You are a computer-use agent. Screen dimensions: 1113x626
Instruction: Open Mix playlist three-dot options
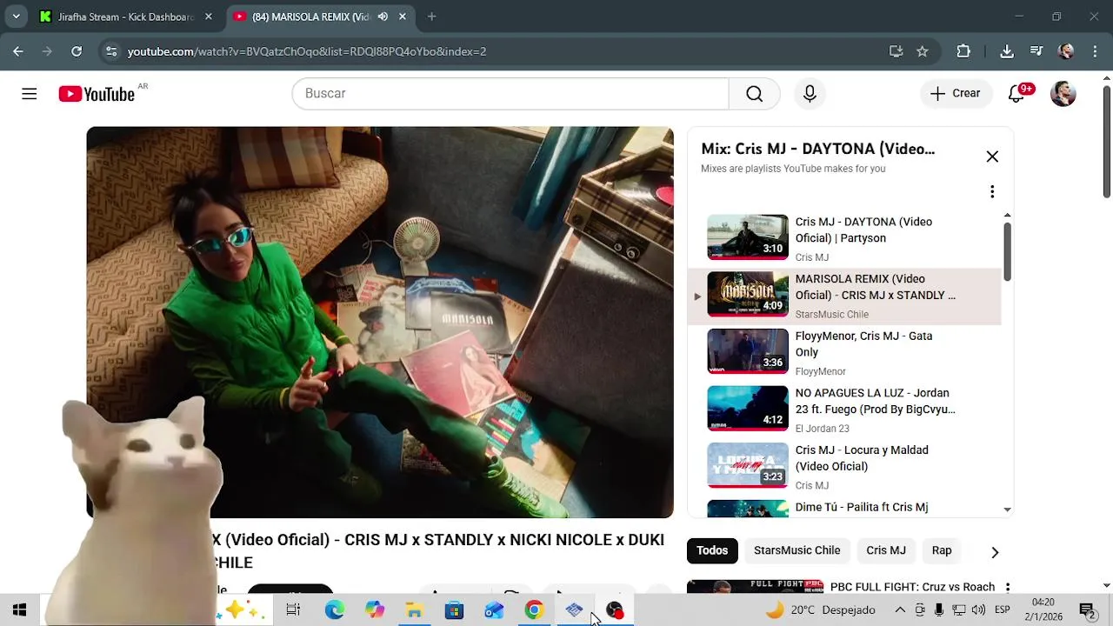pos(992,191)
